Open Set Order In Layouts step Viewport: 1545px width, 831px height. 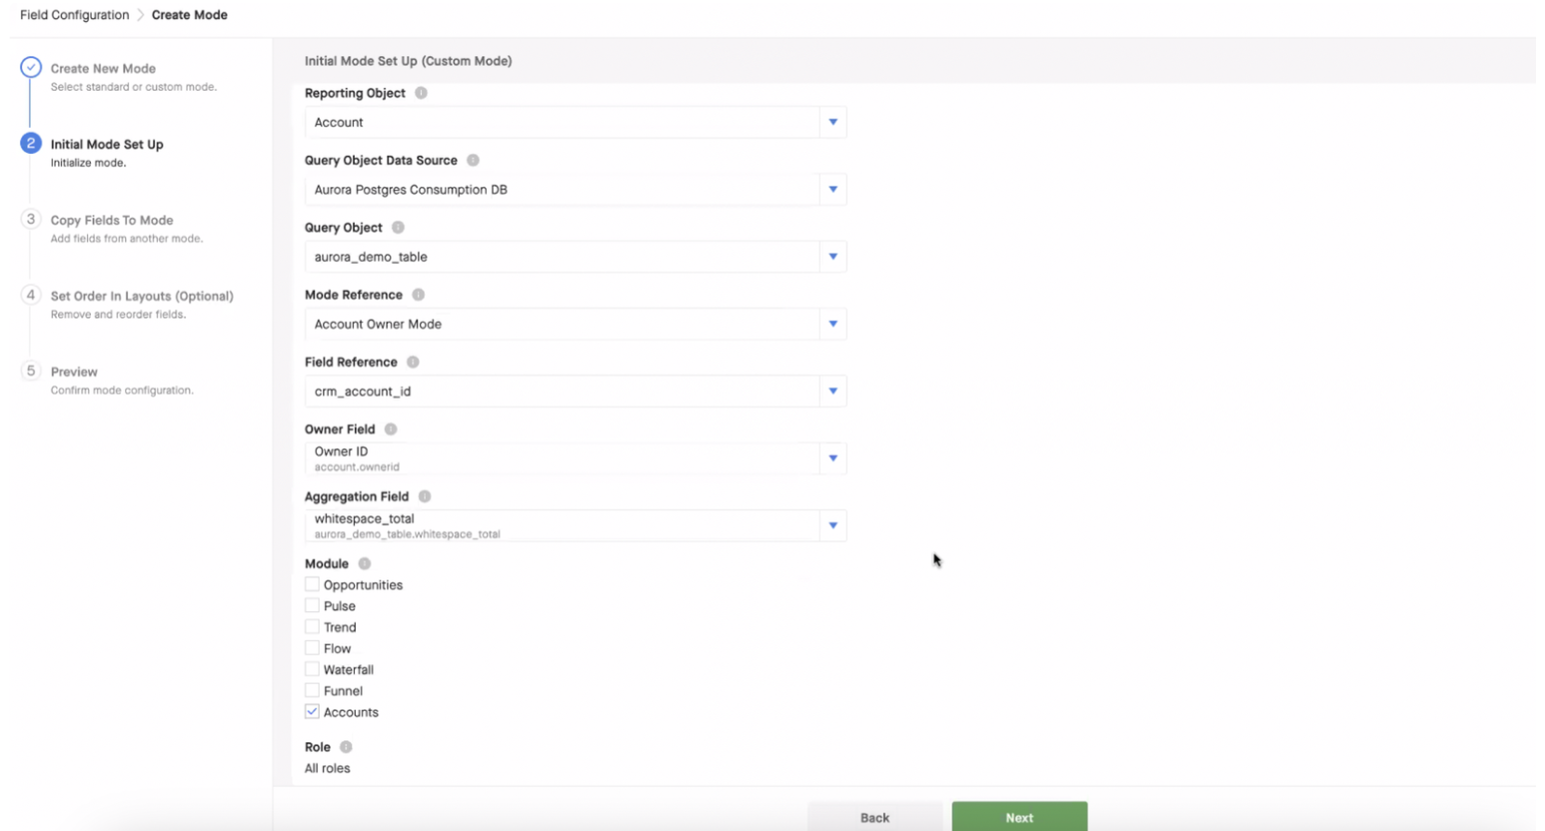pyautogui.click(x=142, y=297)
